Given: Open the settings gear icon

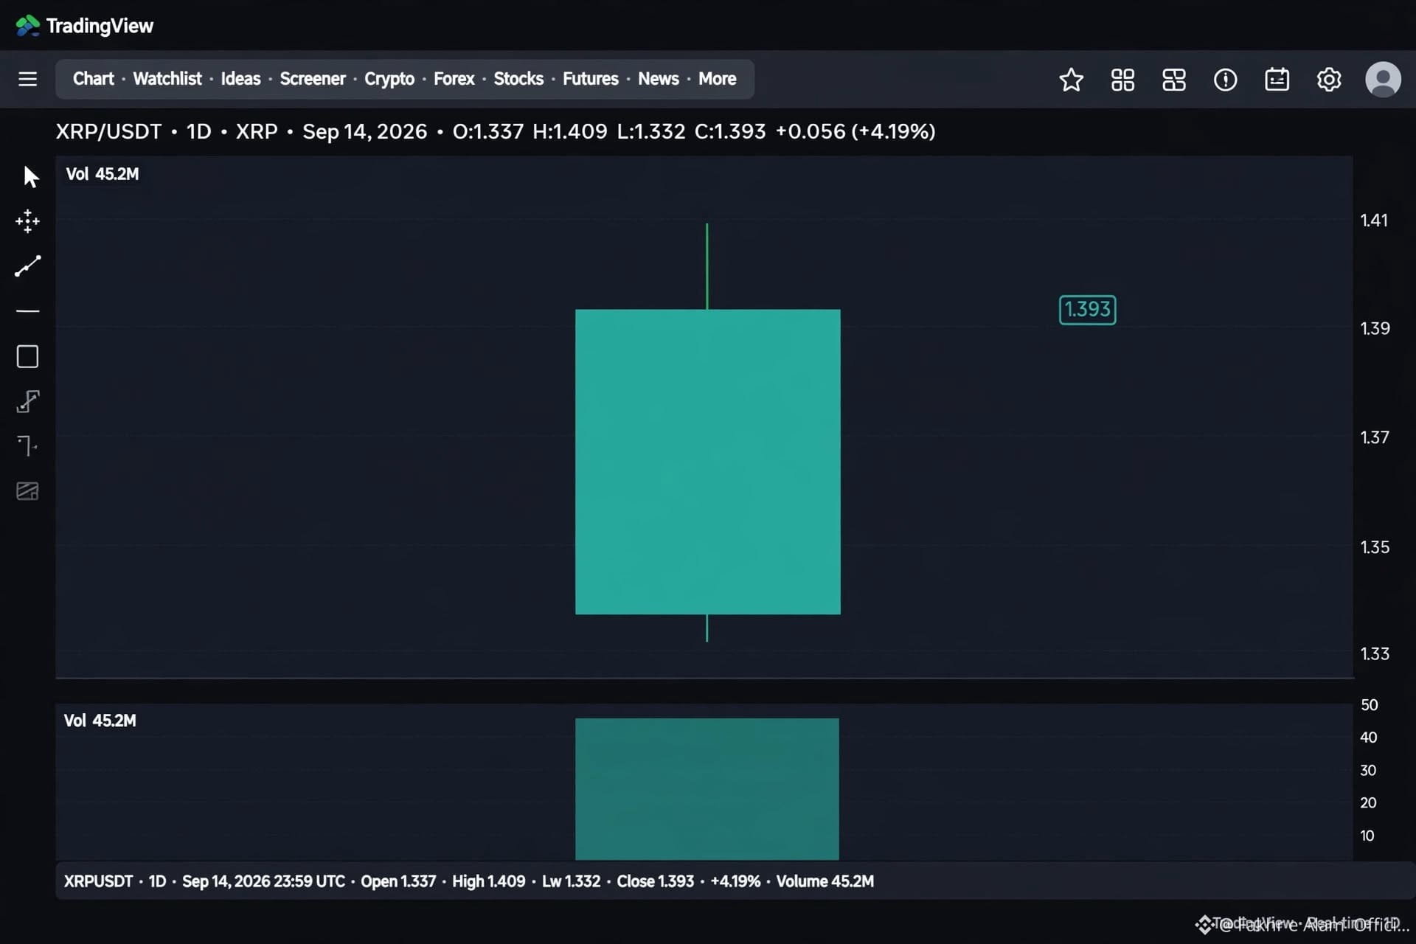Looking at the screenshot, I should point(1329,80).
